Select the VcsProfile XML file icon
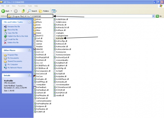Viewport: 164px width, 118px height. coord(54,38)
